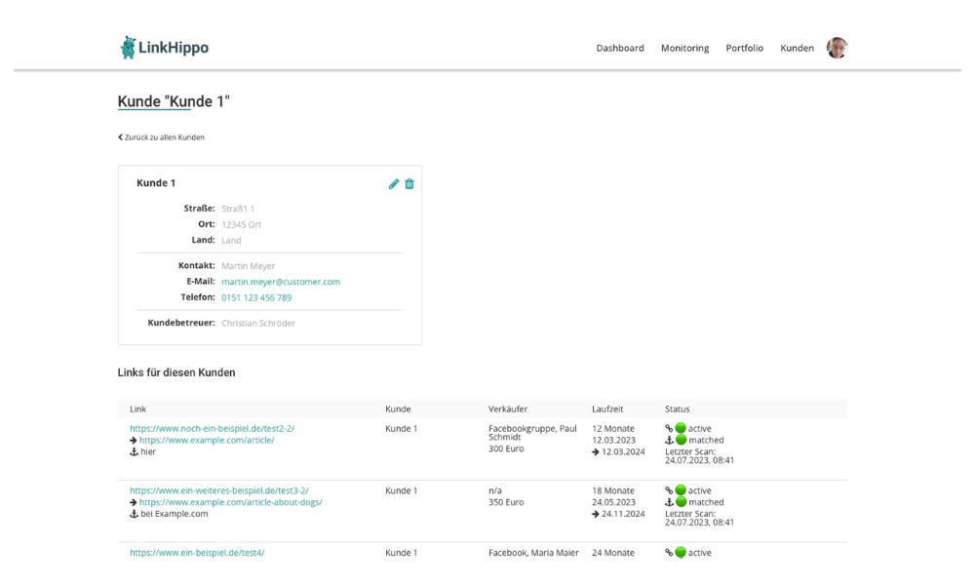
Task: Call the phone number 0151 123 456 789
Action: pyautogui.click(x=255, y=297)
